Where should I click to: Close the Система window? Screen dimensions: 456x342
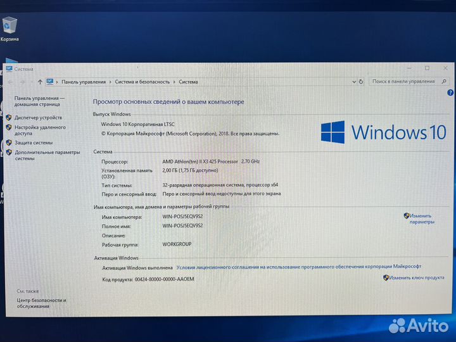(445, 68)
